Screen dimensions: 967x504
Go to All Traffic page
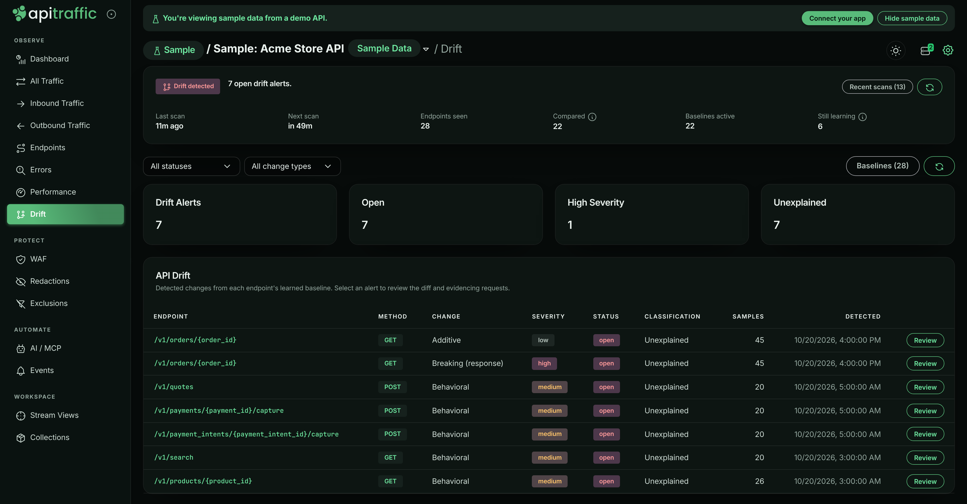[65, 81]
